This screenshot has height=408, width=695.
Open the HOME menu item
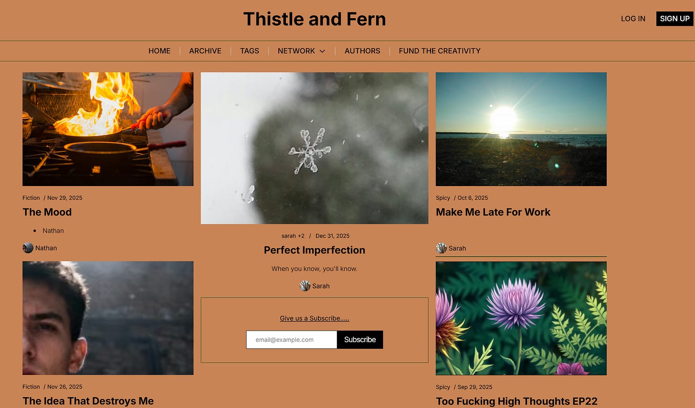[x=159, y=51]
